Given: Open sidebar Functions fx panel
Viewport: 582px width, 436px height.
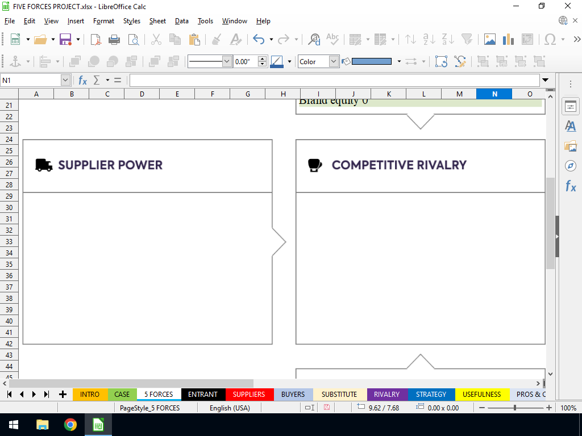Looking at the screenshot, I should [x=571, y=186].
